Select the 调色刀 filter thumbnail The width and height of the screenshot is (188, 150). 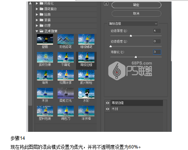65,111
